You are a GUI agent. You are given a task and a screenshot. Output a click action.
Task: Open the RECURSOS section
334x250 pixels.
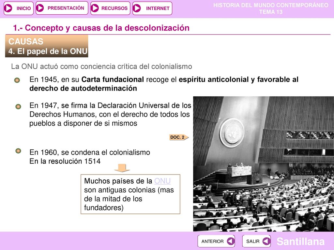coord(110,8)
